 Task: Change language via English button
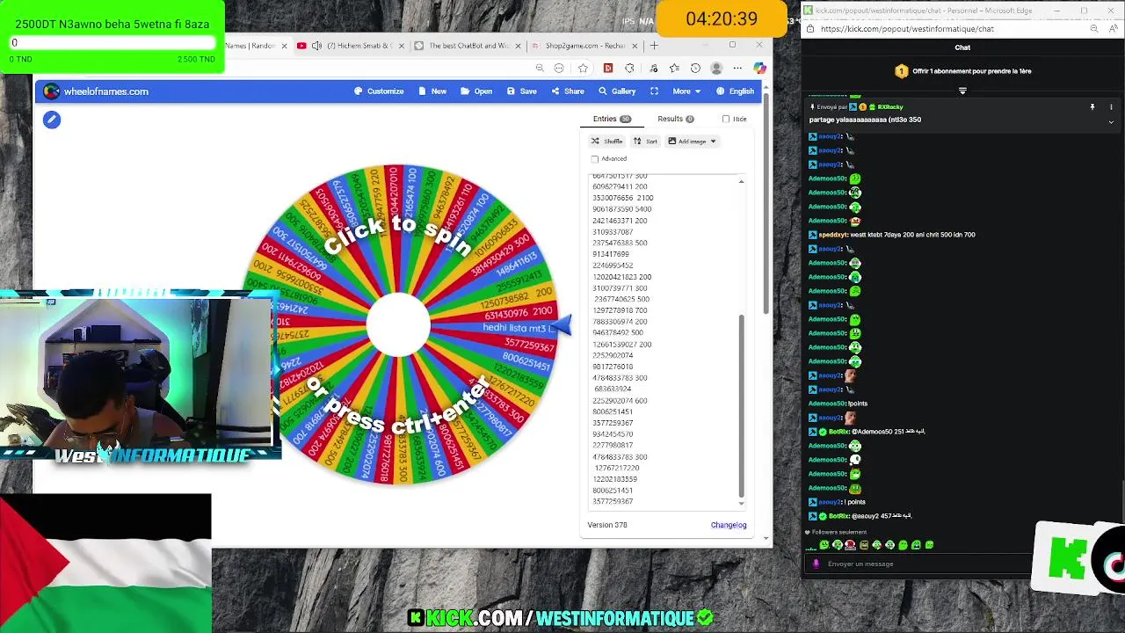735,91
